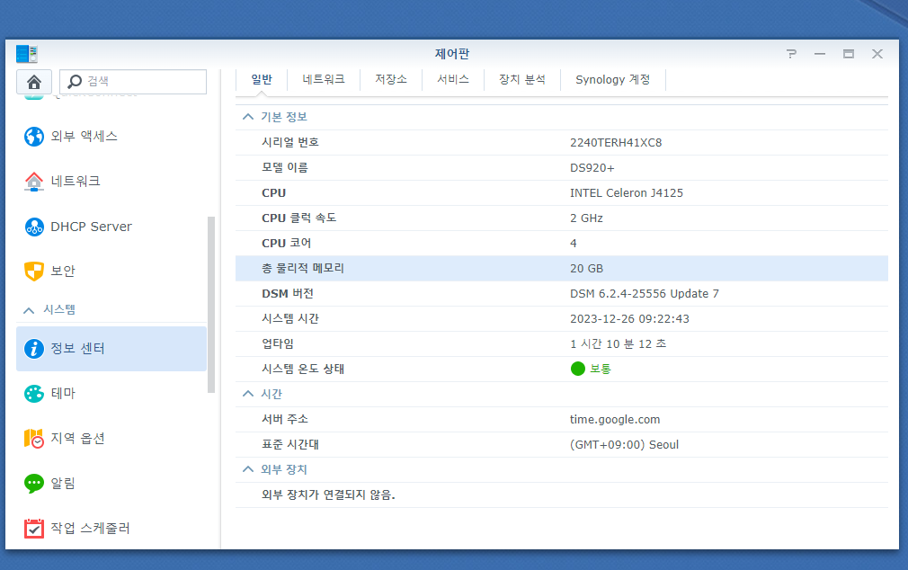
Task: Open 작업 스케줄러
Action: (111, 529)
